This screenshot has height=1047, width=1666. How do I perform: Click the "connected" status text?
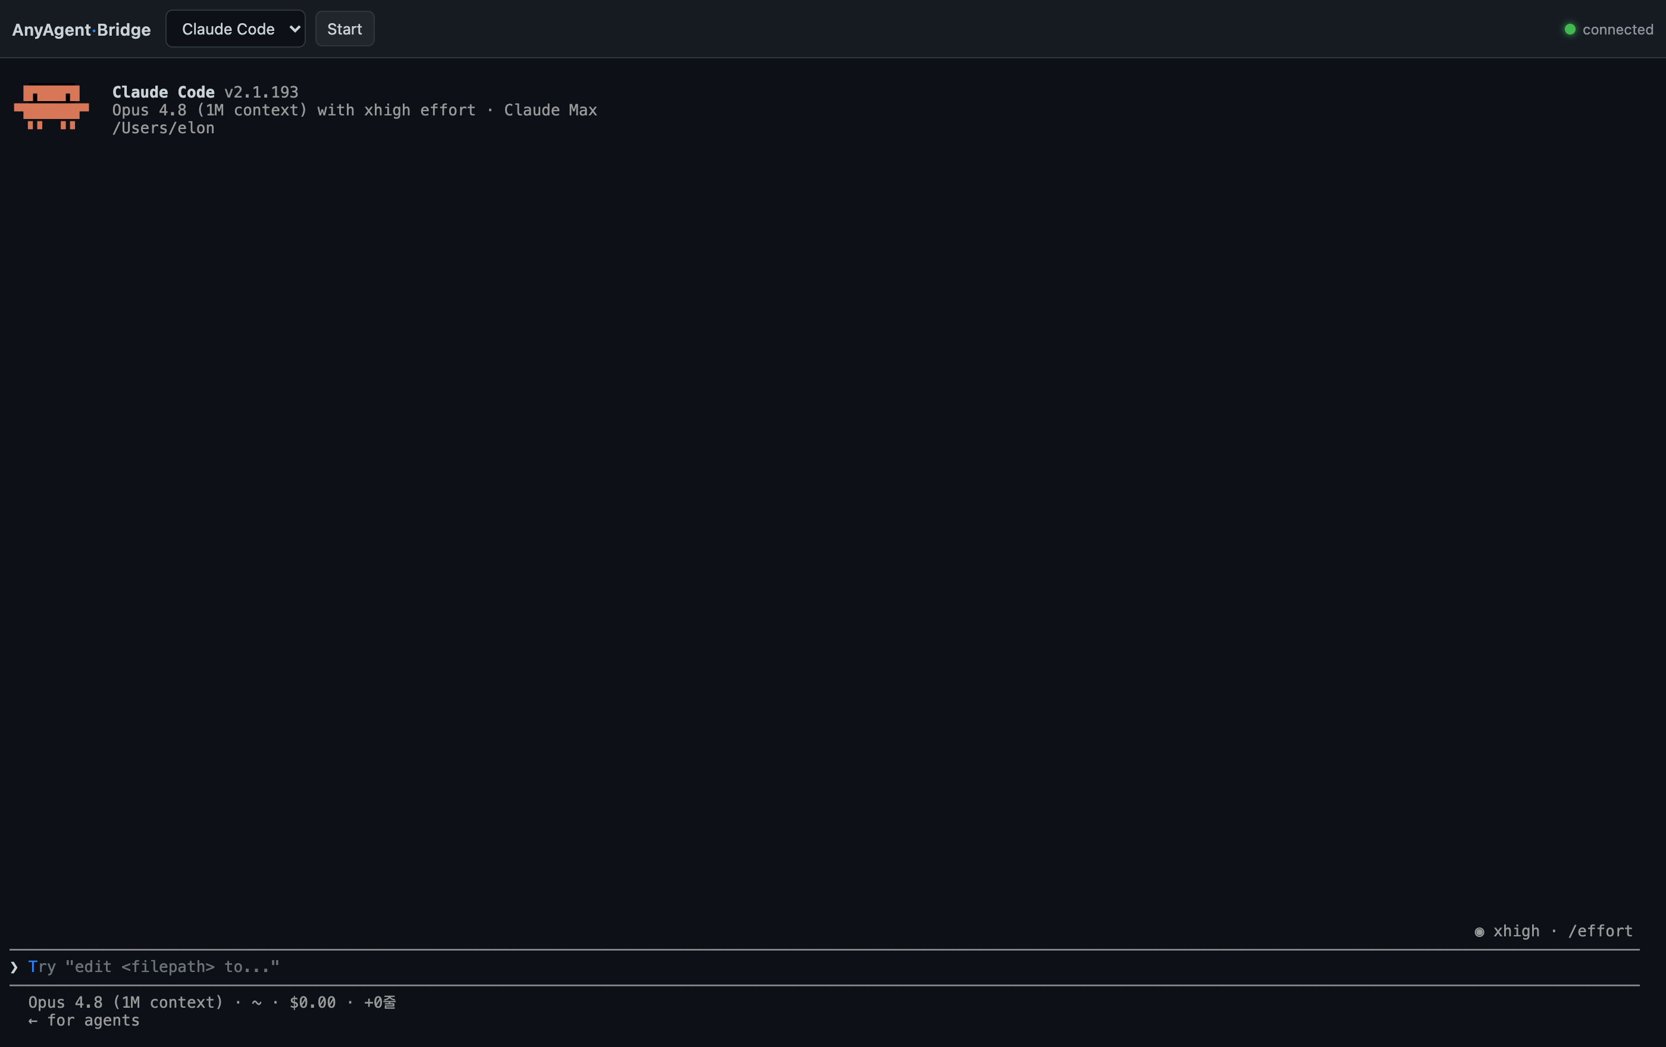coord(1618,29)
